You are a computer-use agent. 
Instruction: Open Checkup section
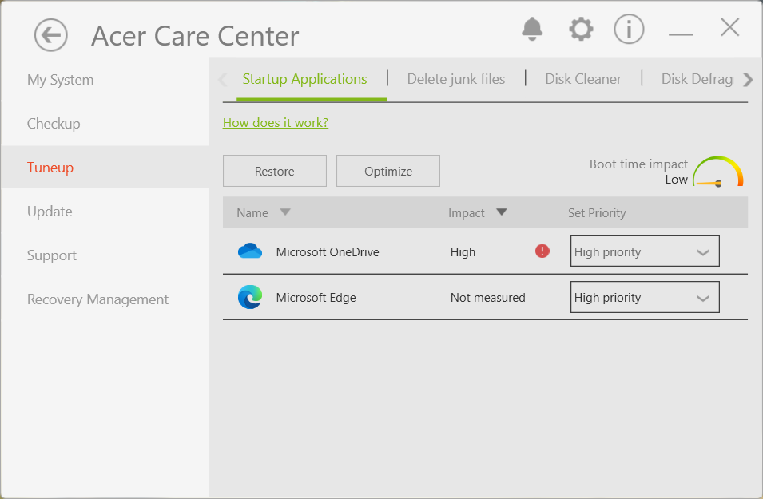tap(54, 124)
